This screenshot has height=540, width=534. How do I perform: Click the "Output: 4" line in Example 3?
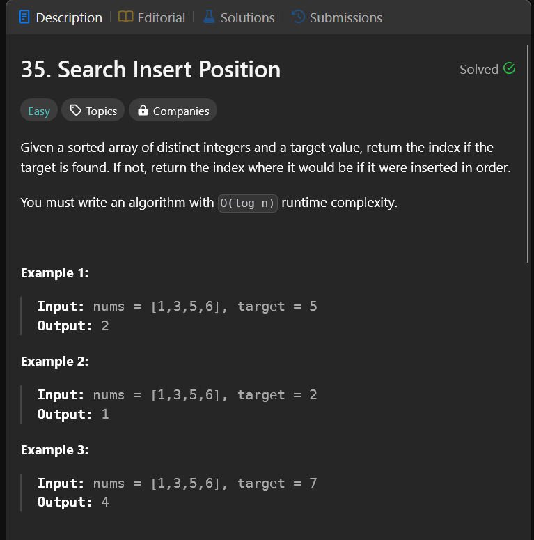73,502
